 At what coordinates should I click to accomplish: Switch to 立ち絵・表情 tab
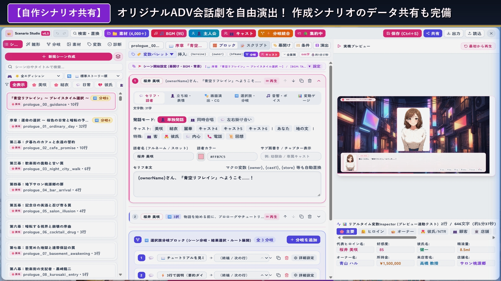181,98
